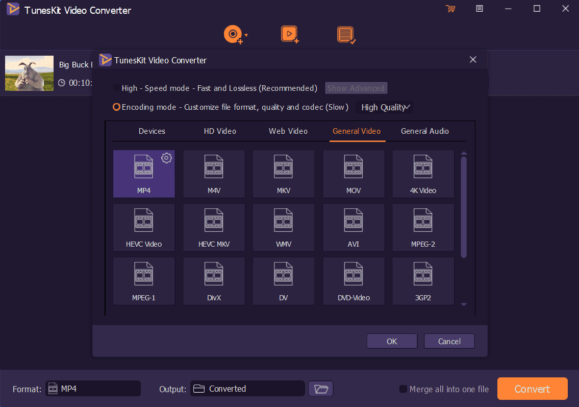Image resolution: width=579 pixels, height=407 pixels.
Task: Select High-Speed mode radio button
Action: click(116, 88)
